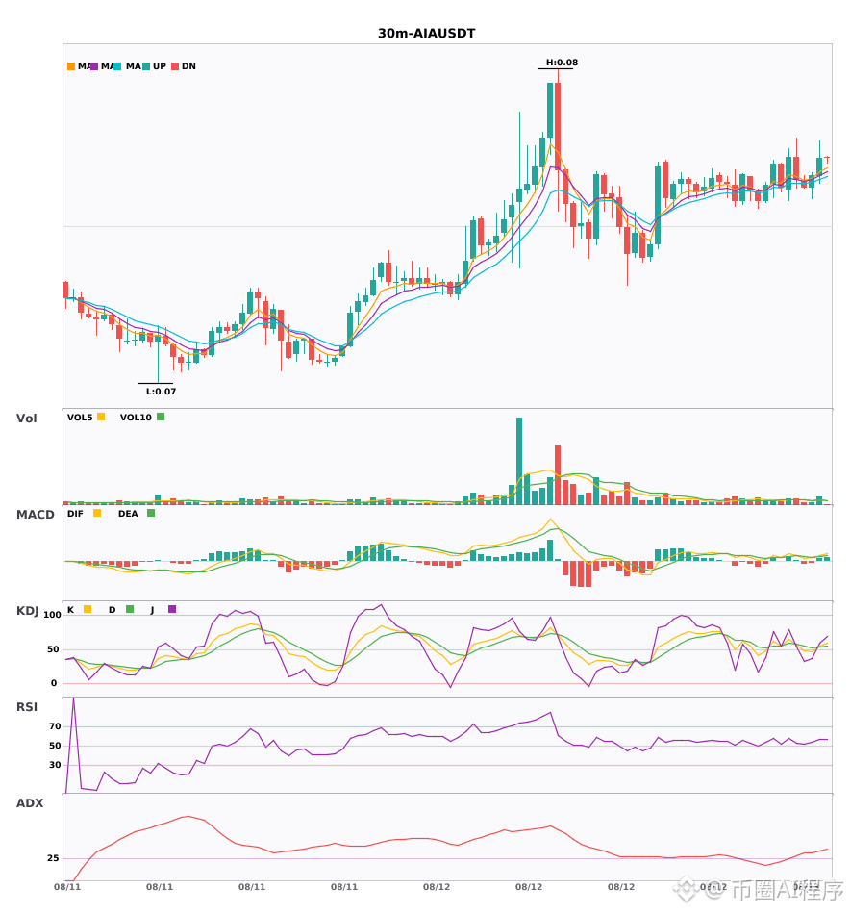Screen dimensions: 851x914
Task: Click the tallest red volume bar
Action: 558,475
